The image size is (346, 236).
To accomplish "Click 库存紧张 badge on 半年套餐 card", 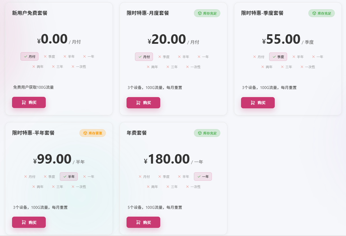I will (93, 133).
